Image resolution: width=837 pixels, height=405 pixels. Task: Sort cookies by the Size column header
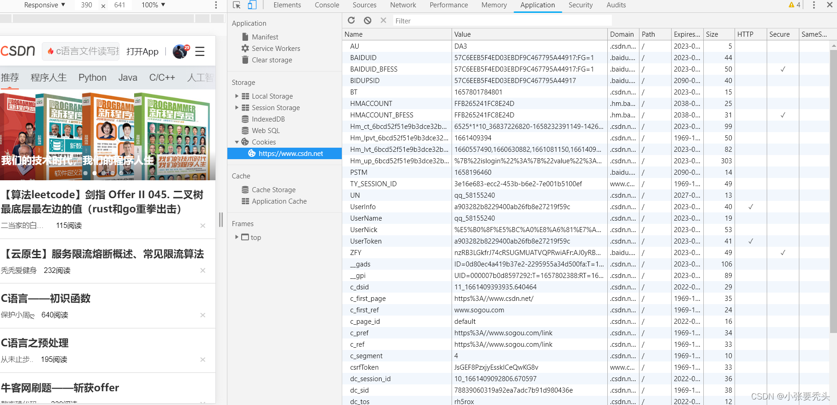click(719, 34)
